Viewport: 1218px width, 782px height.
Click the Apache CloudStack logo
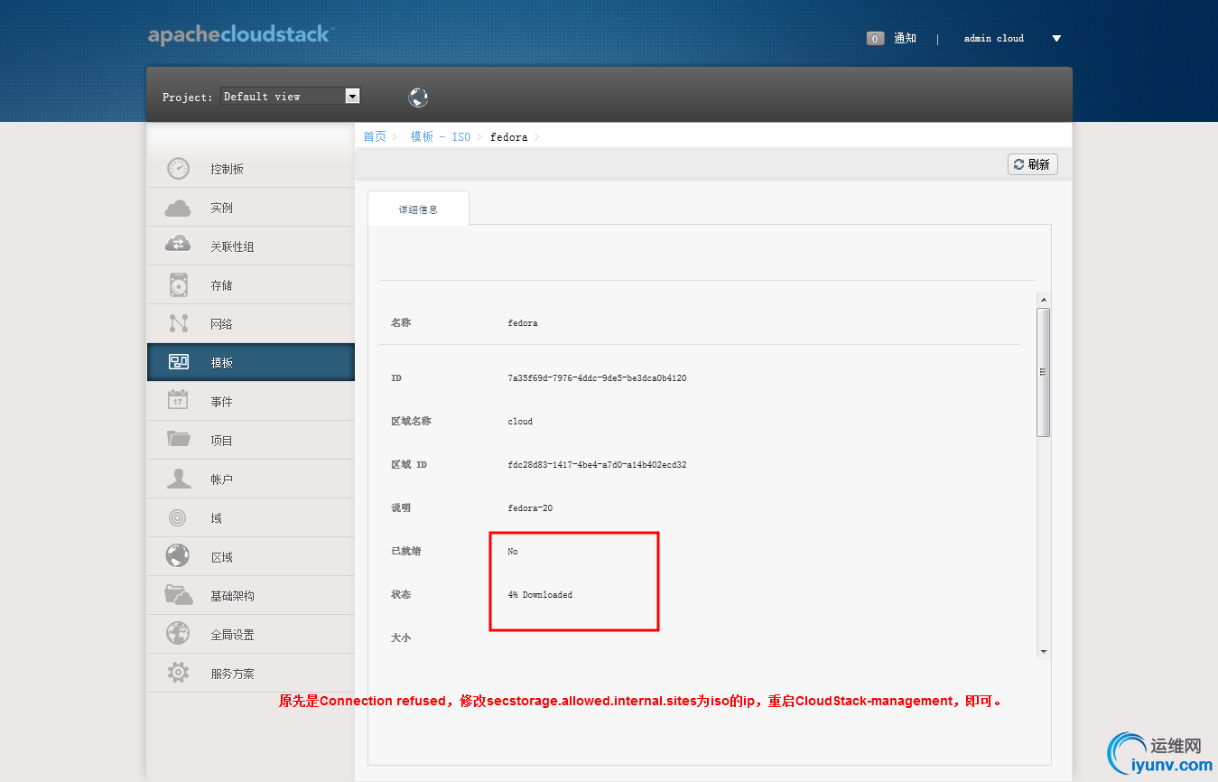tap(241, 36)
